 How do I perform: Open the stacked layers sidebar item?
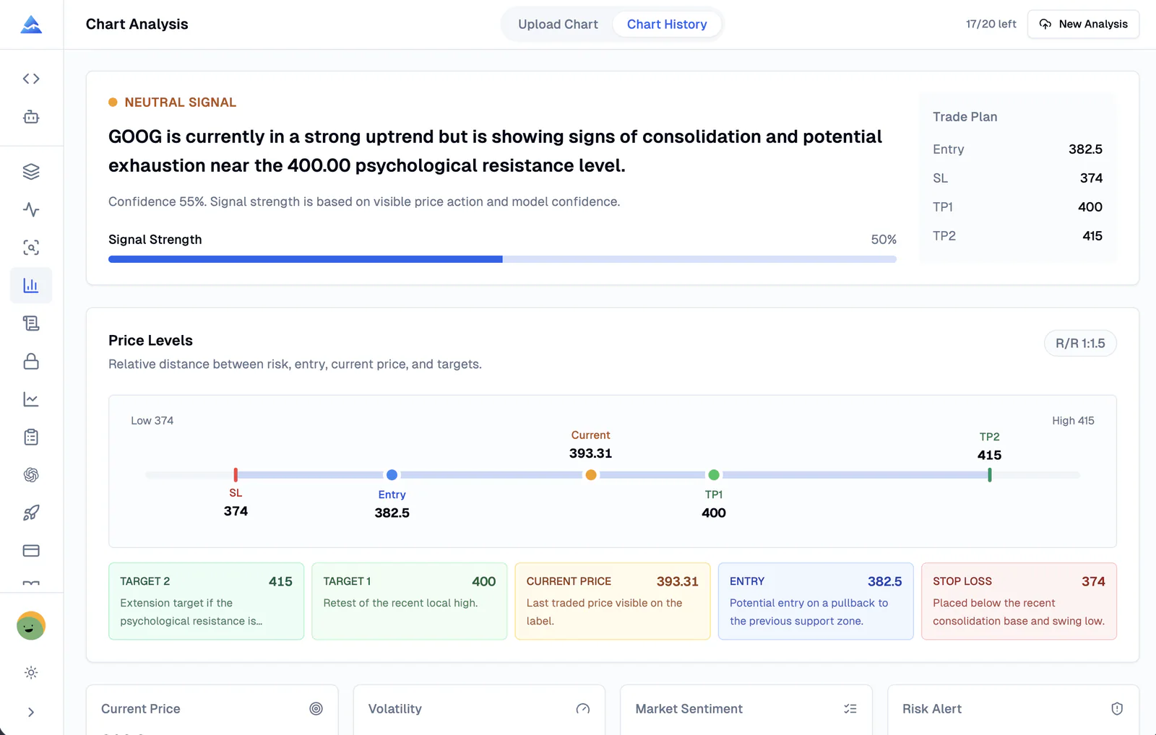[31, 171]
